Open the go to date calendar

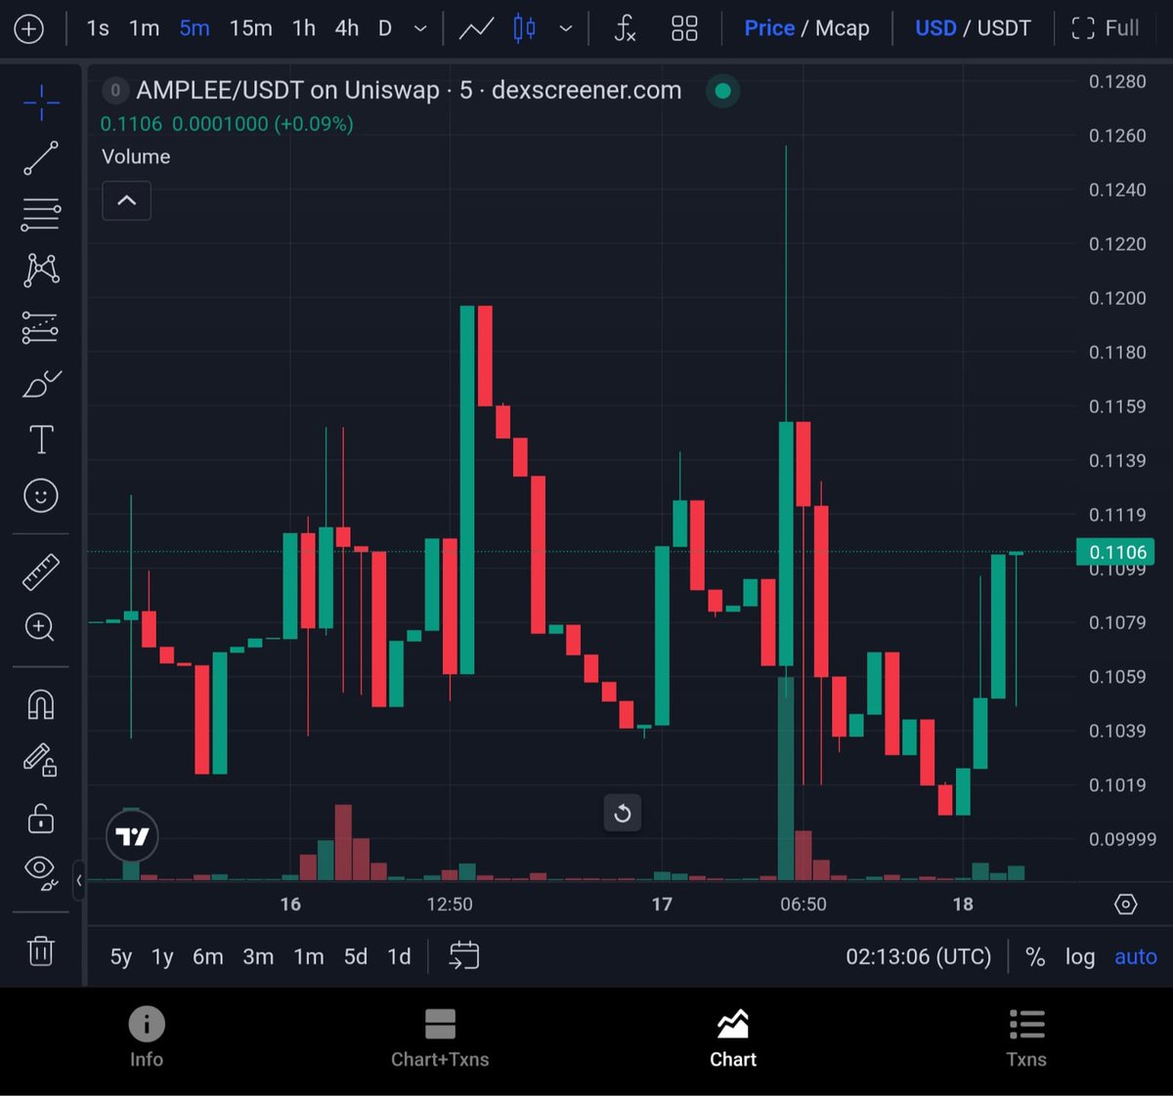point(464,955)
